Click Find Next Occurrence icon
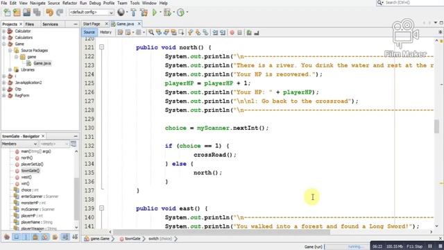The height and width of the screenshot is (250, 444). point(166,33)
